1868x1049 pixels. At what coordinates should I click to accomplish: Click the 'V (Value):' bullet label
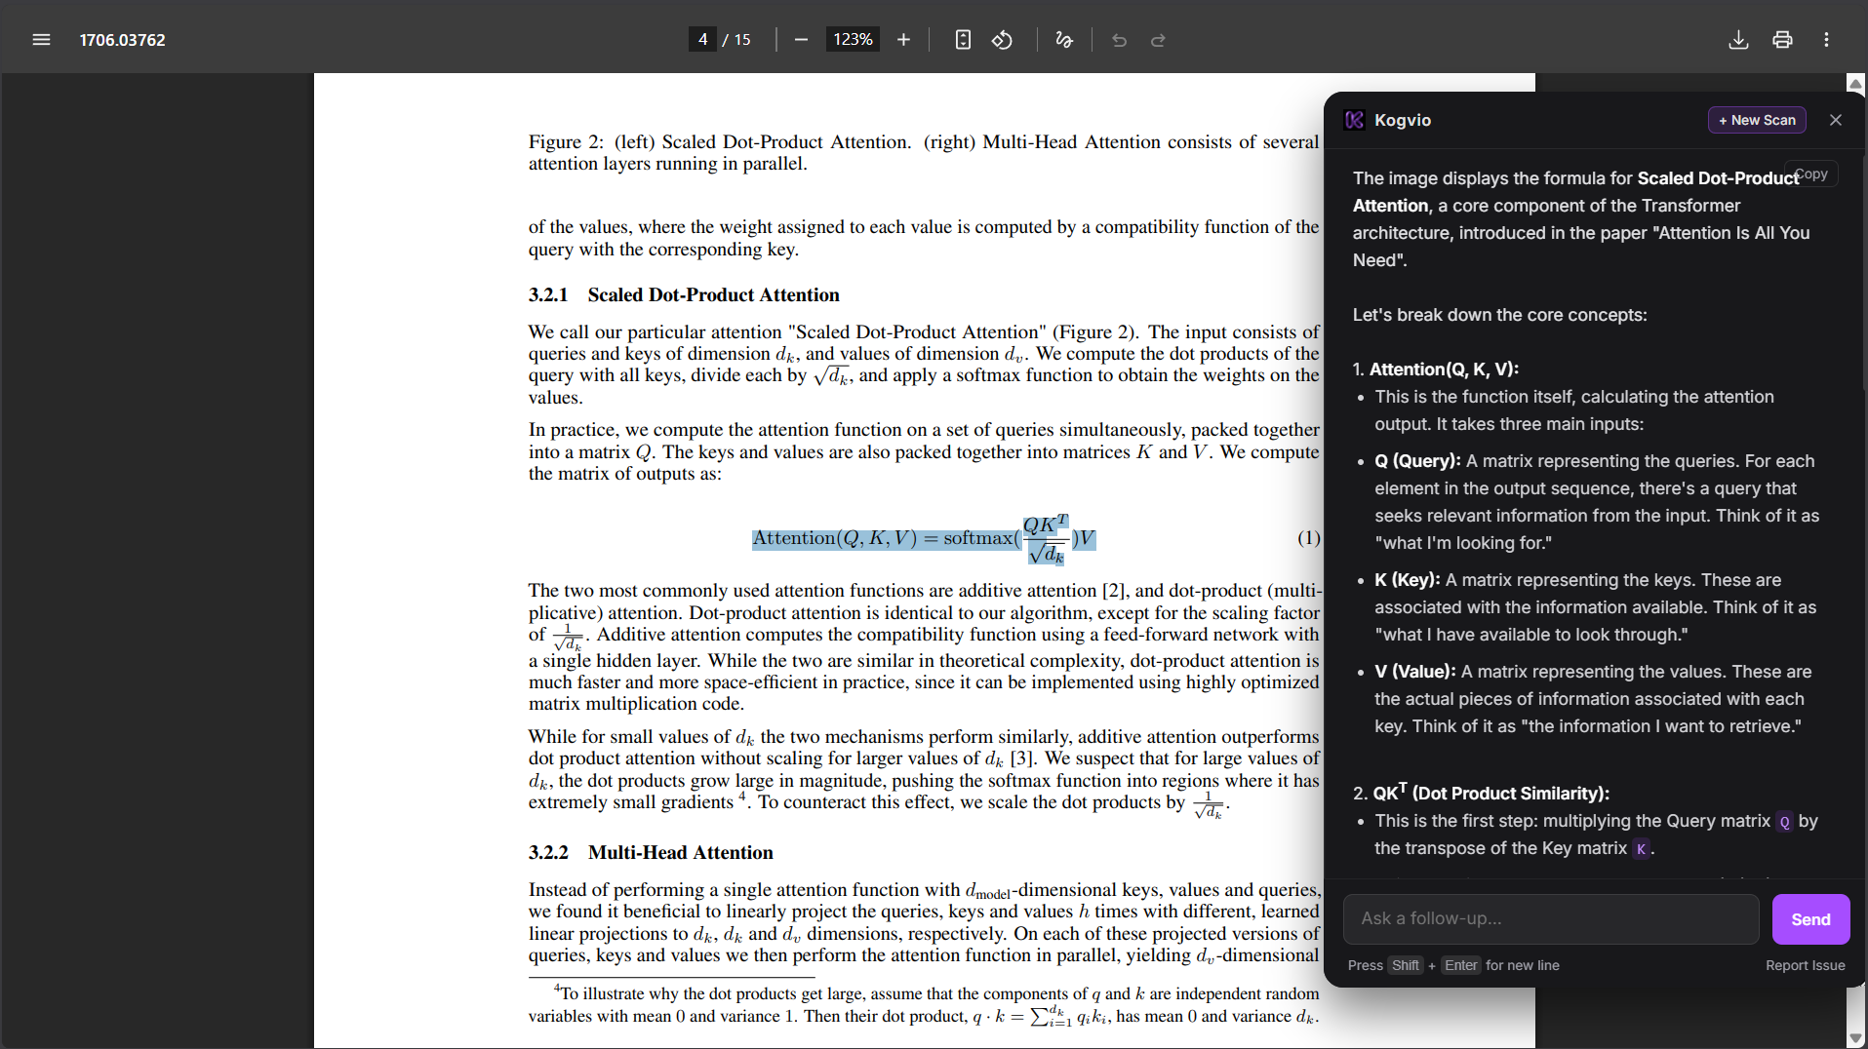point(1415,672)
